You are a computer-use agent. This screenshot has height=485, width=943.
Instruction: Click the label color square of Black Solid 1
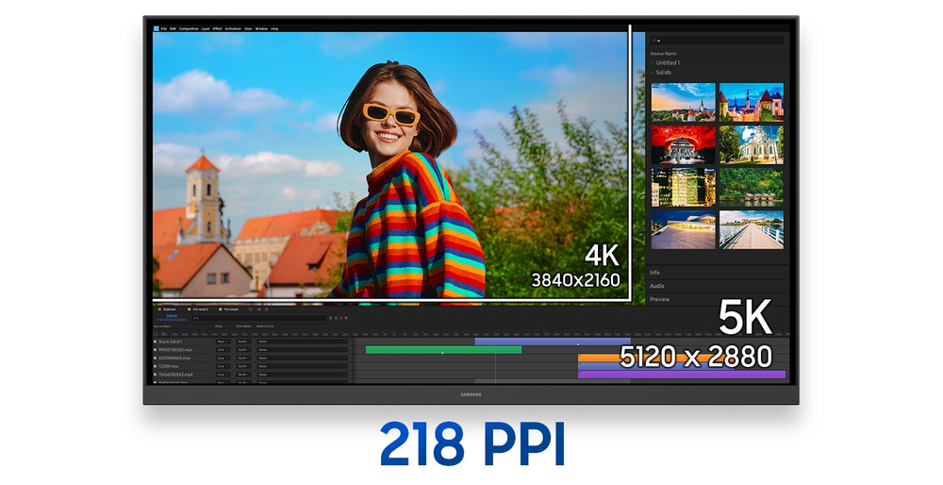click(x=156, y=342)
